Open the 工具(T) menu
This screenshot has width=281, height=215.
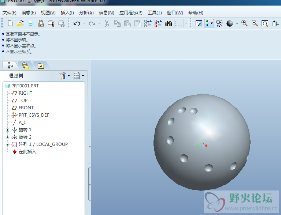tap(155, 13)
